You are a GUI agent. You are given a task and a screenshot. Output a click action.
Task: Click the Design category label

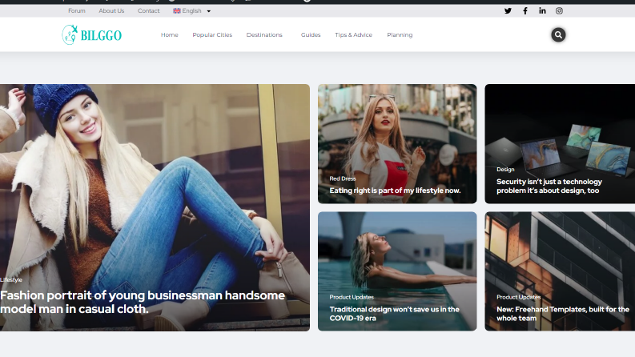(505, 169)
